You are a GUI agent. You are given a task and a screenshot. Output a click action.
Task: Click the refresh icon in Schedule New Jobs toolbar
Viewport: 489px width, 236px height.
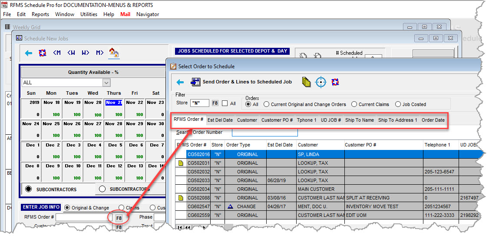tap(43, 53)
